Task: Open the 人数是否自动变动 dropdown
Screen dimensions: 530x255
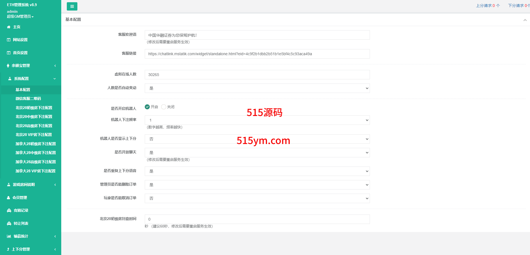Action: click(x=257, y=88)
